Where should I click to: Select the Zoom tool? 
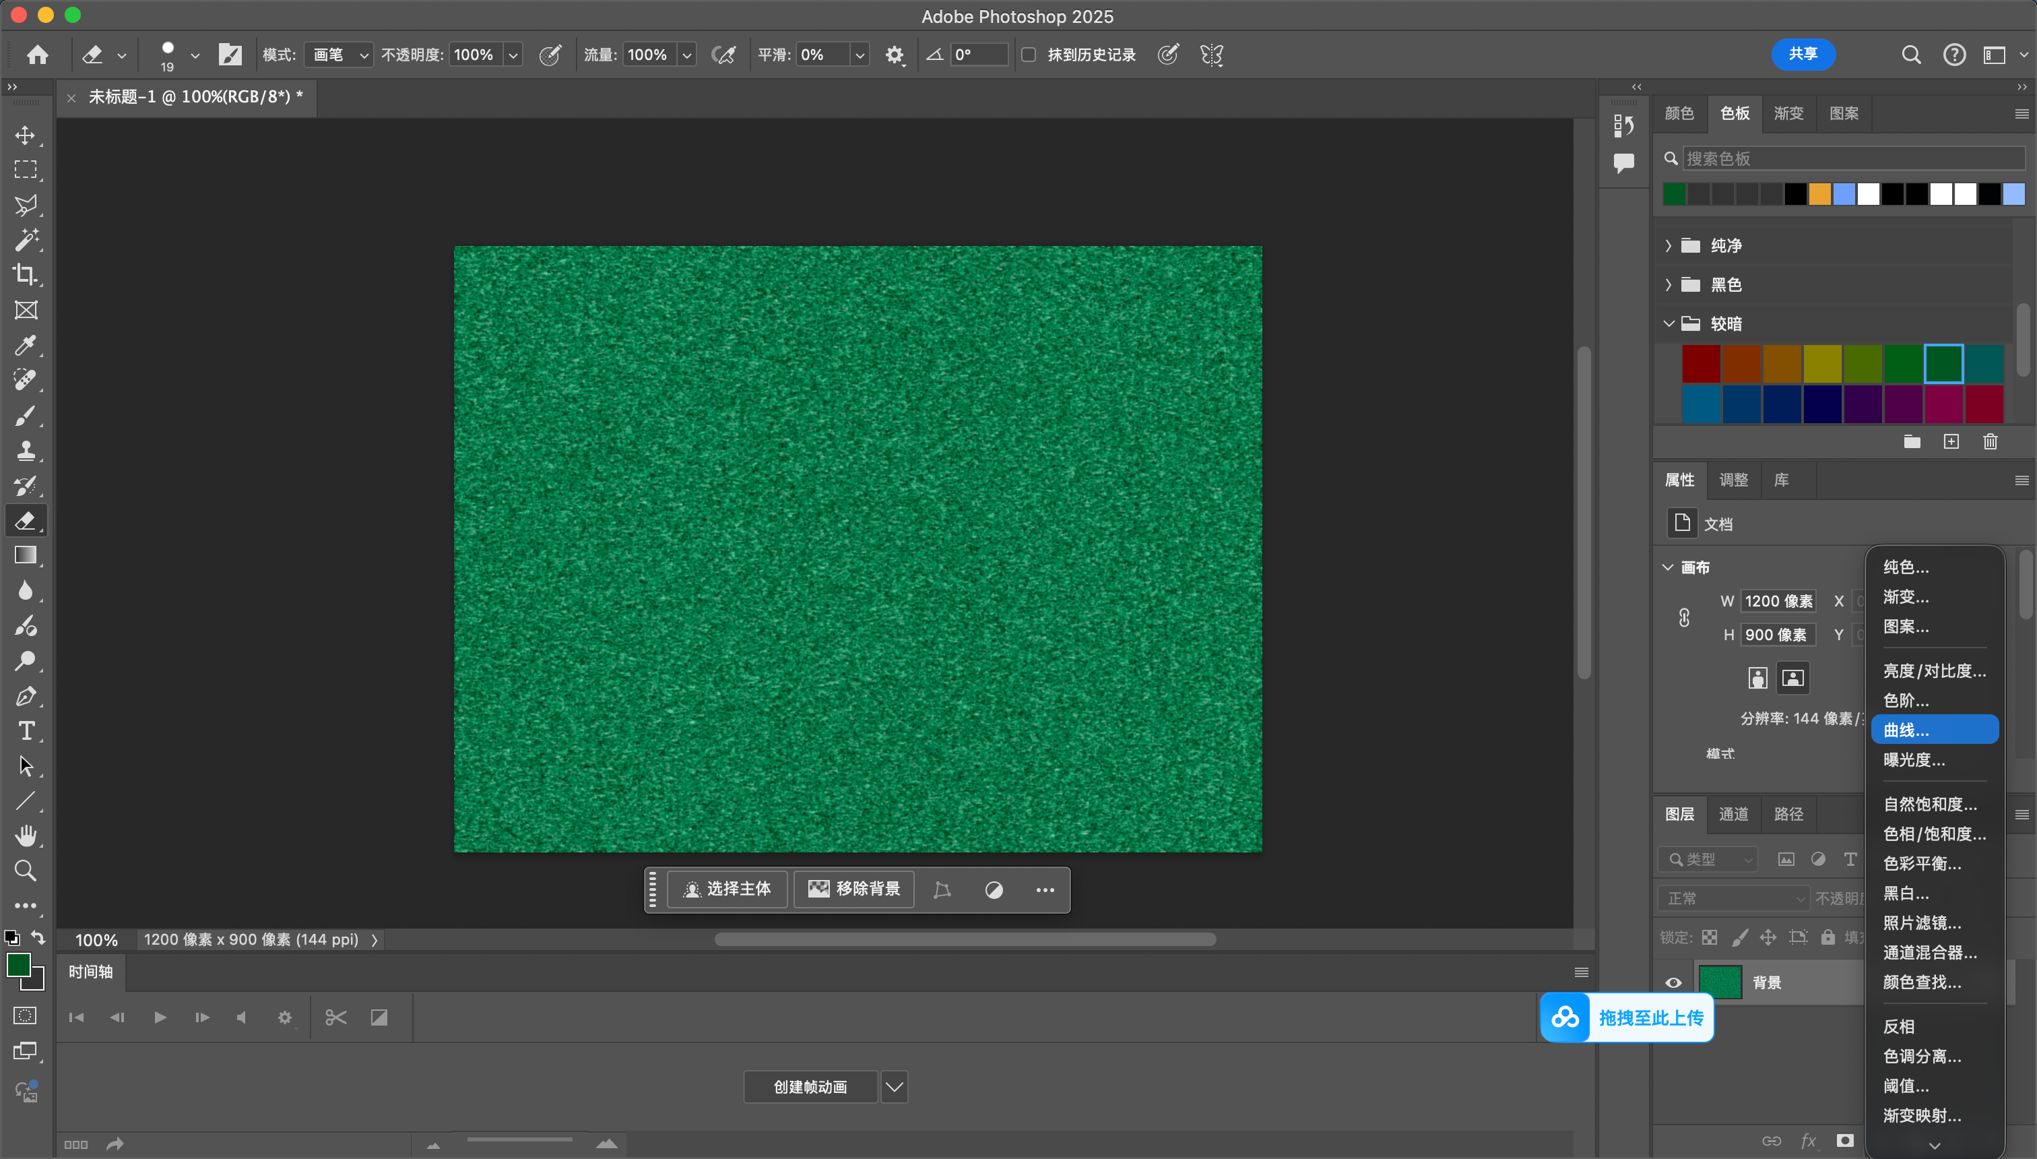(x=26, y=871)
